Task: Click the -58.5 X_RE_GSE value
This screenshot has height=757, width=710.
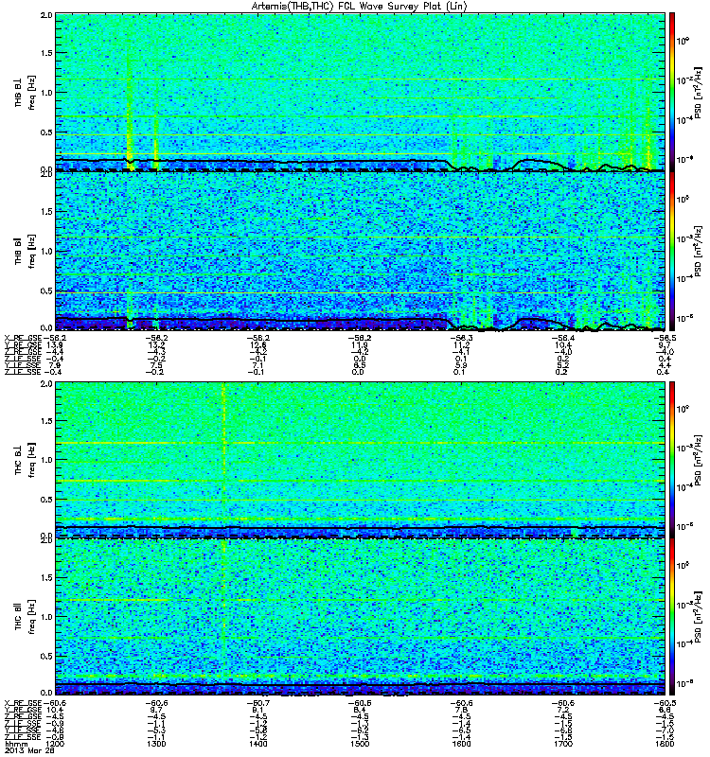Action: point(665,338)
